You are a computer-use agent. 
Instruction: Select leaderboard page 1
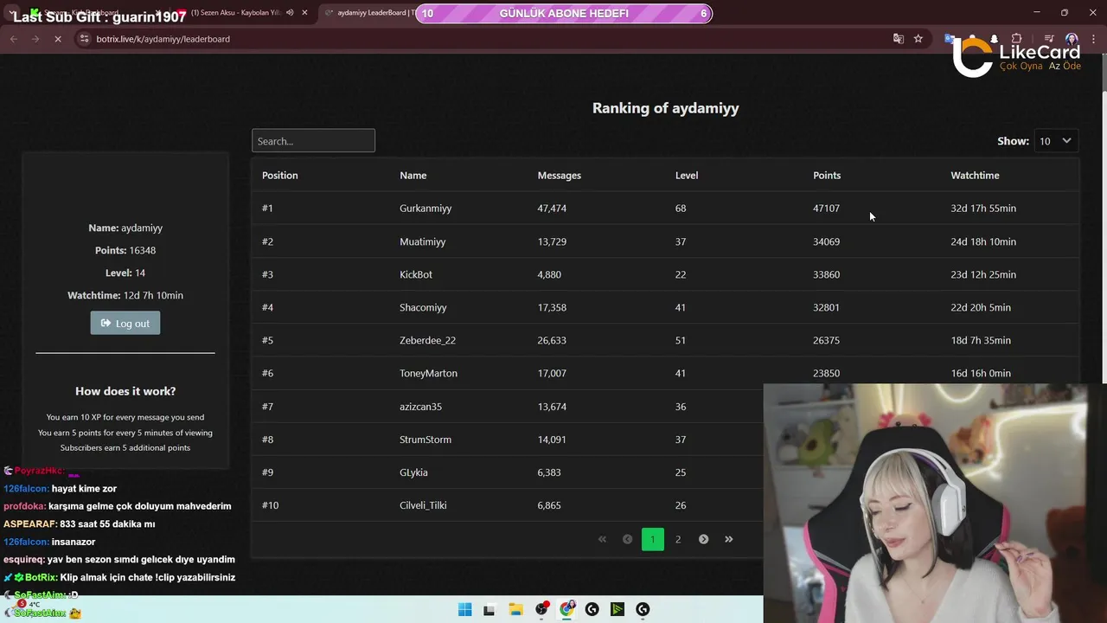(x=653, y=539)
